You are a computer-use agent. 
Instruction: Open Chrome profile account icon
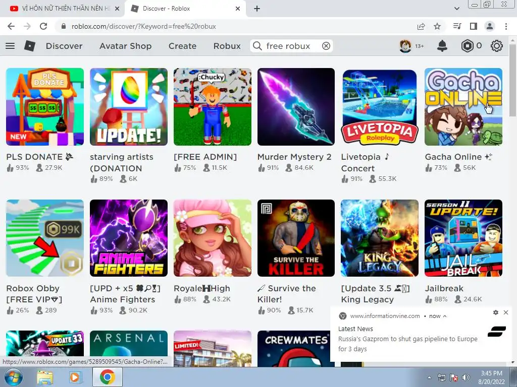click(x=490, y=26)
